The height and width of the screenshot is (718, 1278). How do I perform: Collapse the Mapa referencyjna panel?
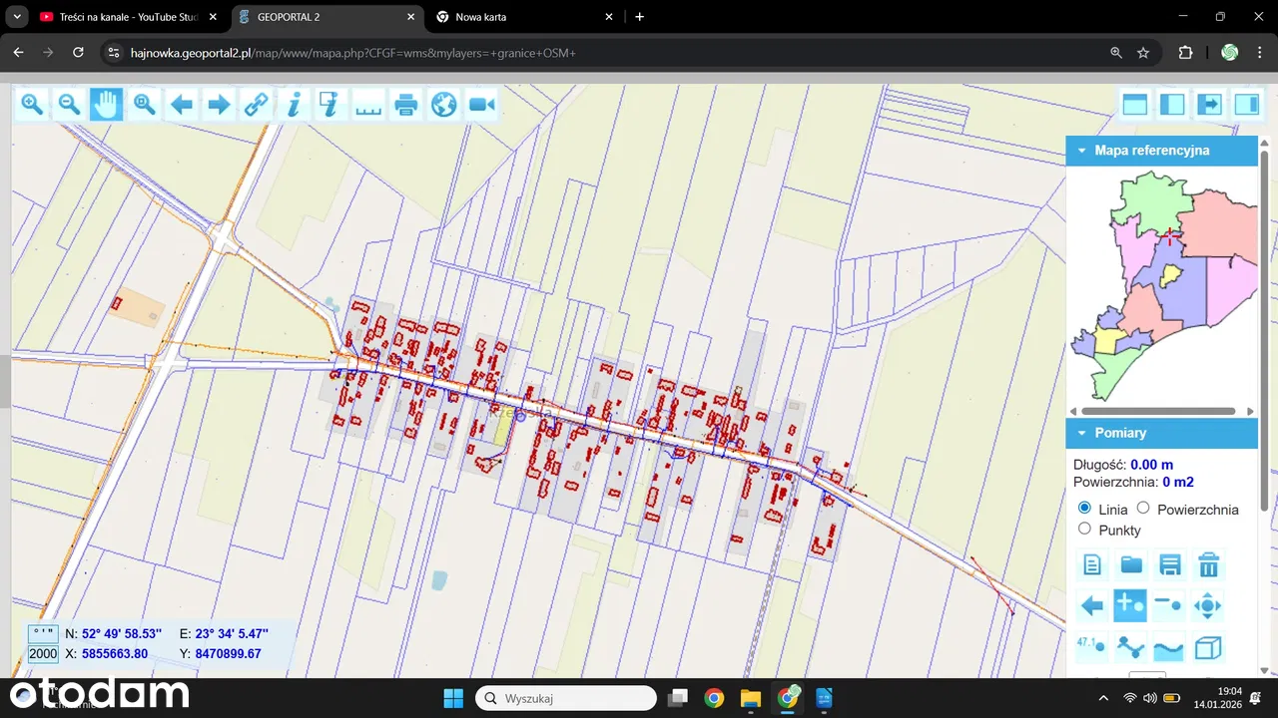coord(1081,151)
